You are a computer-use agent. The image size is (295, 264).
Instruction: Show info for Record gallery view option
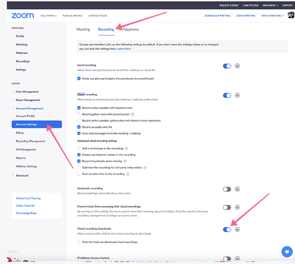[132, 114]
